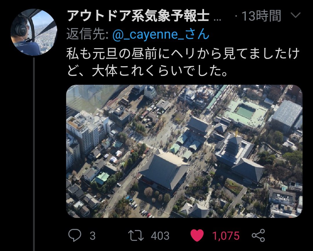Open the reply speech-bubble icon

[x=75, y=235]
